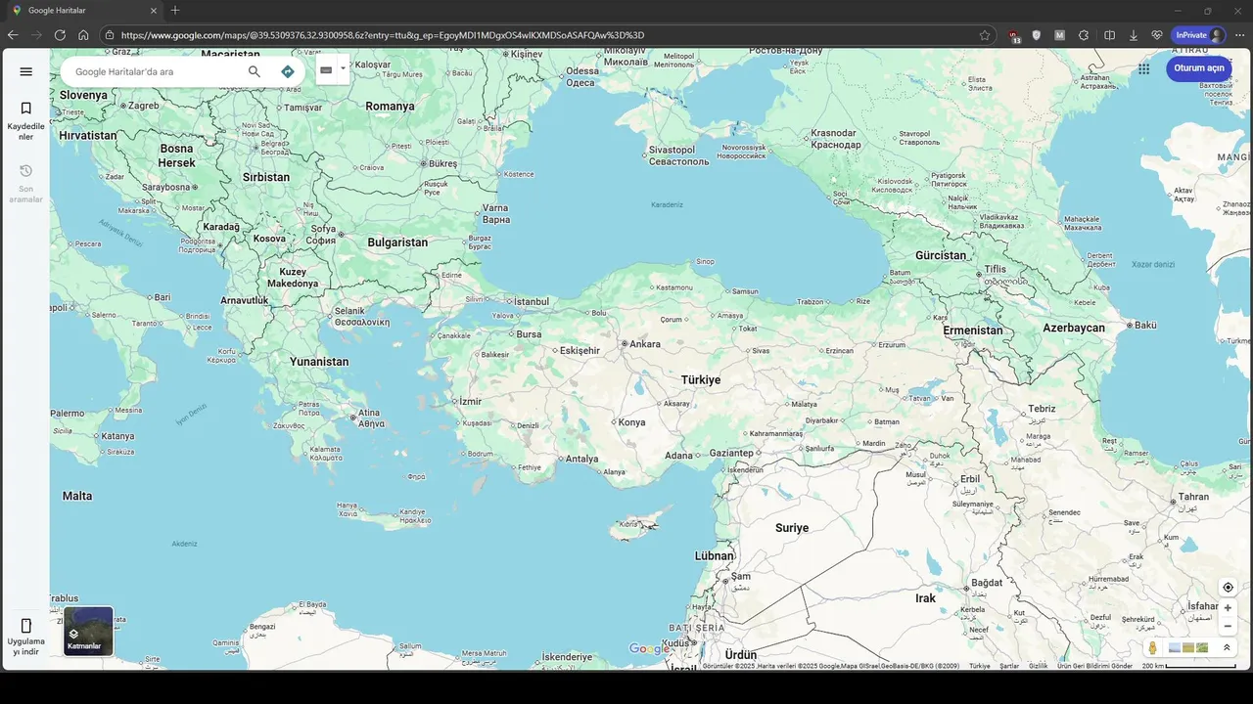Click the Bulgaristan country label
The width and height of the screenshot is (1253, 704).
397,242
